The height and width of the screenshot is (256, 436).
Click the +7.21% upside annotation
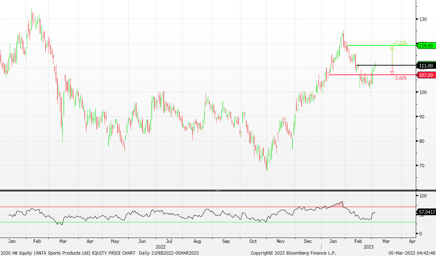399,43
